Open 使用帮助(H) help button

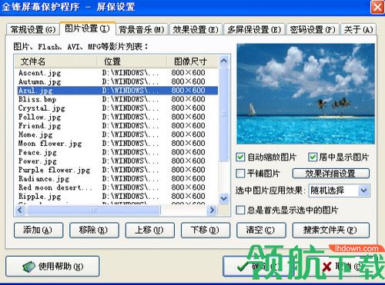(52, 267)
